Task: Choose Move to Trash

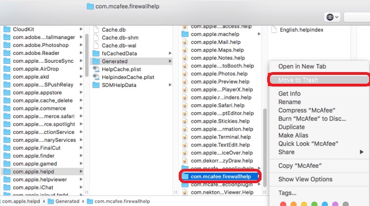Action: pos(319,80)
